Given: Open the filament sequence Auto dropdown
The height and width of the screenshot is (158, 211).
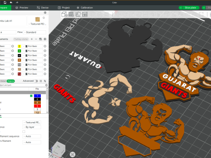Looking at the screenshot, I should (32, 136).
